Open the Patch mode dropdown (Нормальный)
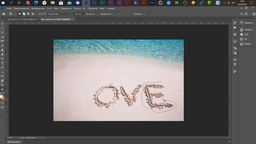256x144 pixels. [58, 14]
